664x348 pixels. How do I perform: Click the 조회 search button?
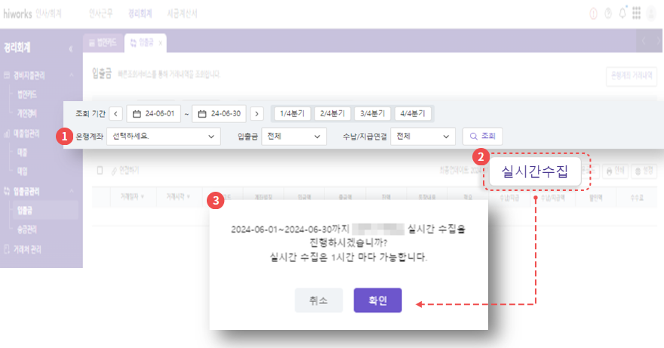483,136
